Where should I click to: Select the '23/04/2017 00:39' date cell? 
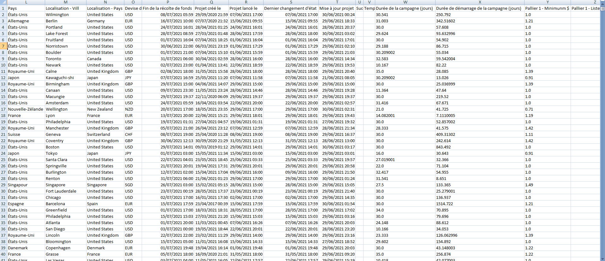(x=211, y=204)
